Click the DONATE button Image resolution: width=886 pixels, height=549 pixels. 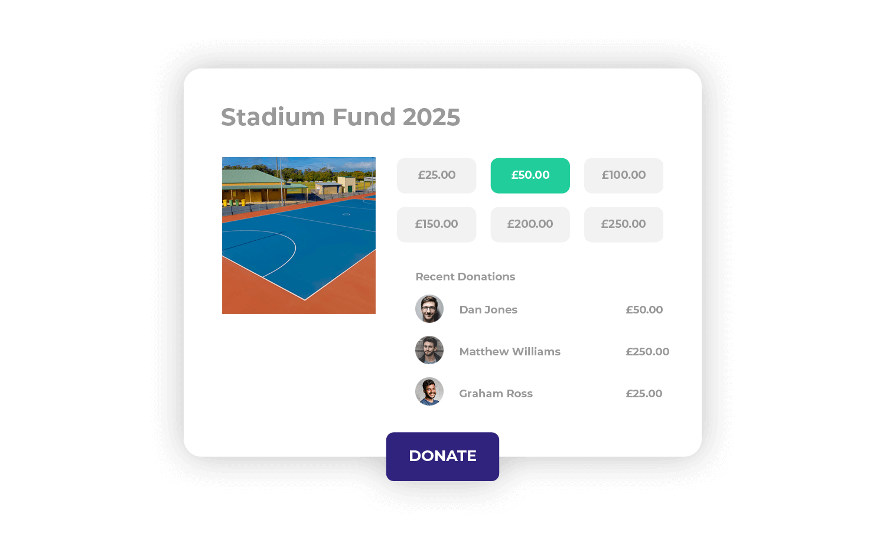pyautogui.click(x=442, y=456)
